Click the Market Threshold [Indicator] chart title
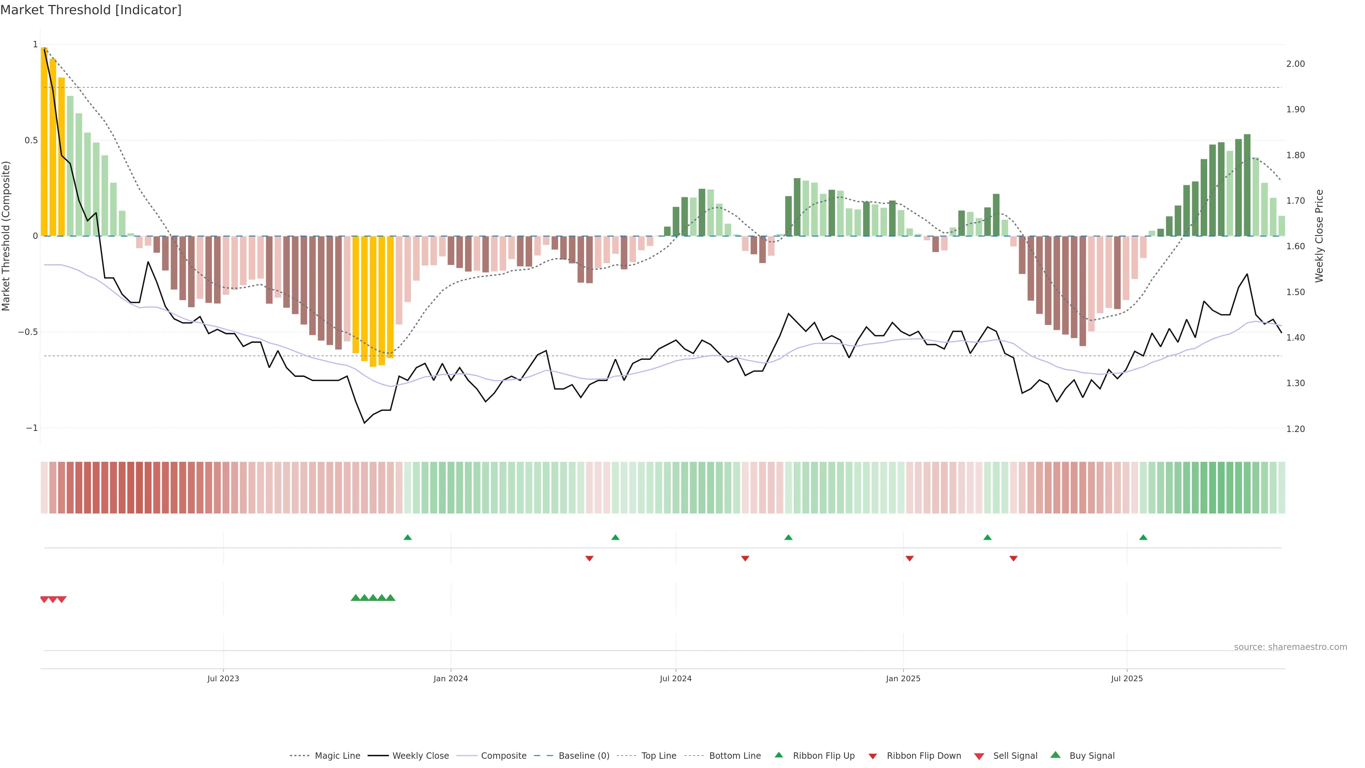 [91, 10]
